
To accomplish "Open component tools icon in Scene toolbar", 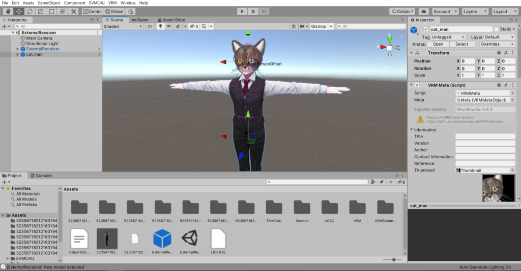I will pyautogui.click(x=294, y=26).
